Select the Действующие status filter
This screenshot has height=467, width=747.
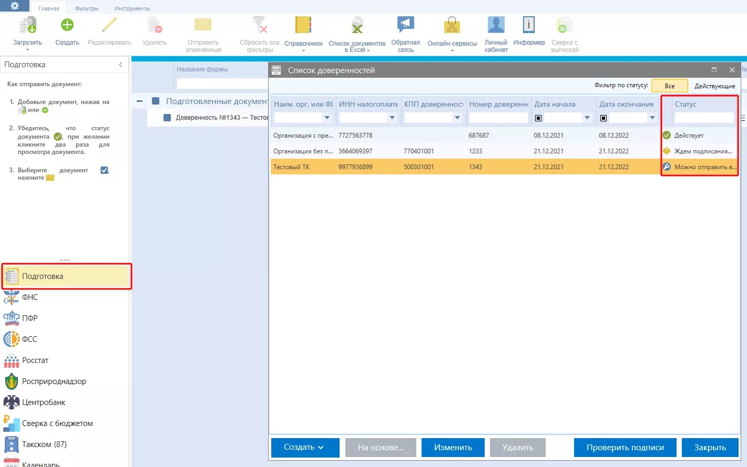[715, 86]
